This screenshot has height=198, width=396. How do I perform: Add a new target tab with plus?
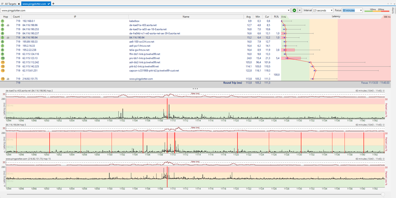pos(53,4)
